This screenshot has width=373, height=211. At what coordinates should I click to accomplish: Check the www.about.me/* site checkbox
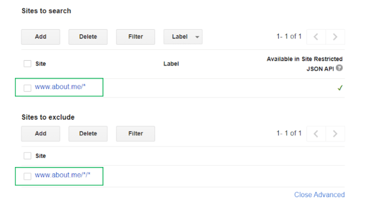click(x=27, y=88)
